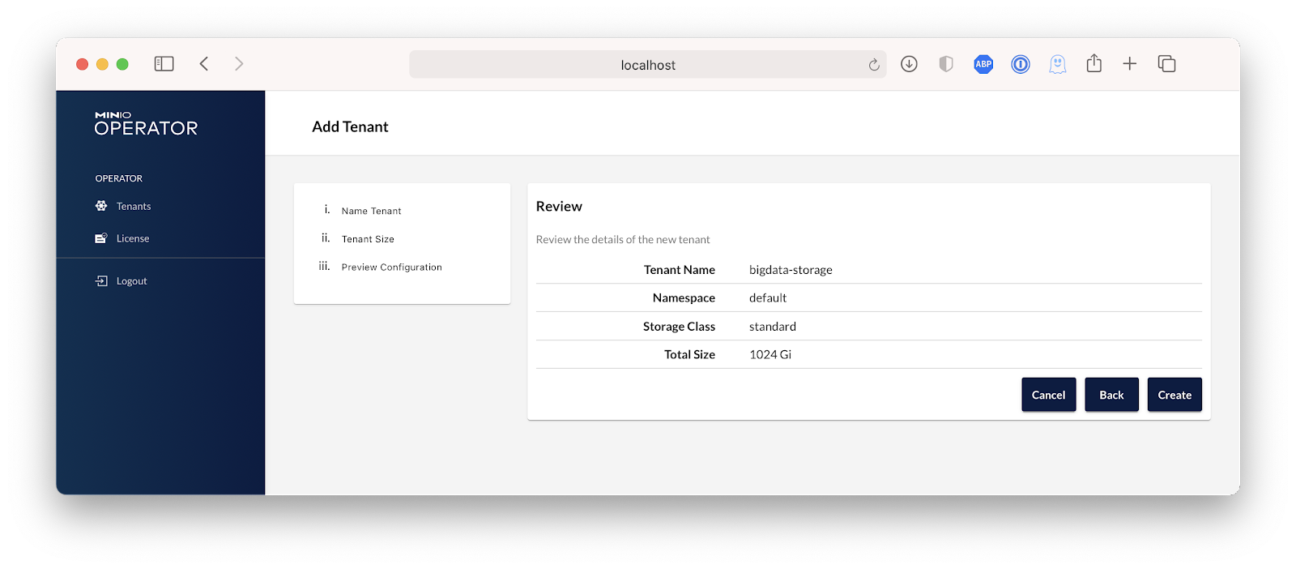Show the tab overview
This screenshot has height=569, width=1296.
click(1166, 64)
